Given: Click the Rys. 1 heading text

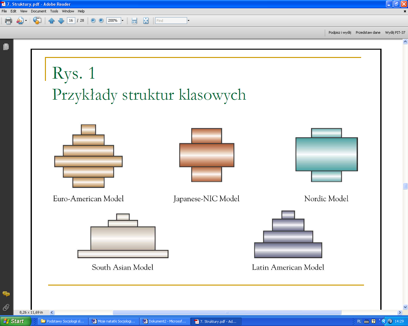Looking at the screenshot, I should tap(74, 73).
